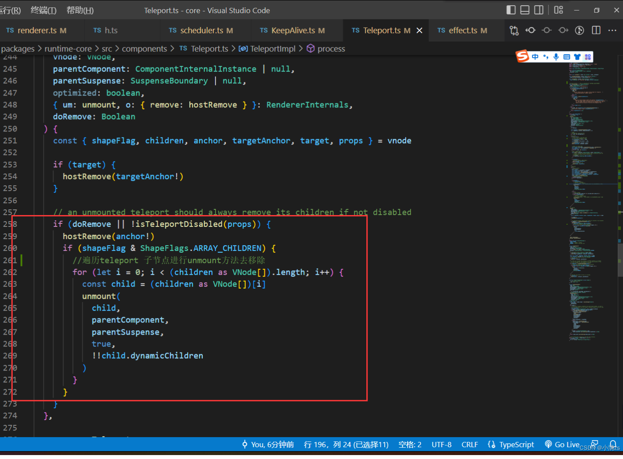Toggle the secondary side bar layout icon
Image resolution: width=623 pixels, height=459 pixels.
click(539, 10)
